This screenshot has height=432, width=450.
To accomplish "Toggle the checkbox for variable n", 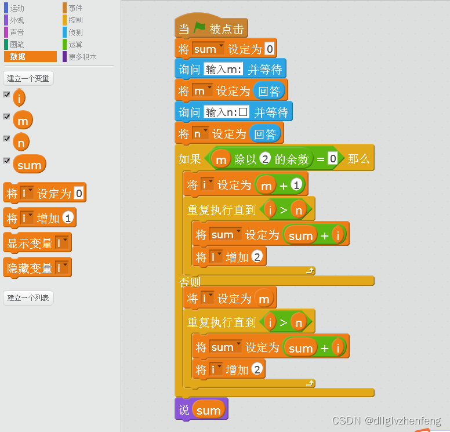I will (x=6, y=139).
